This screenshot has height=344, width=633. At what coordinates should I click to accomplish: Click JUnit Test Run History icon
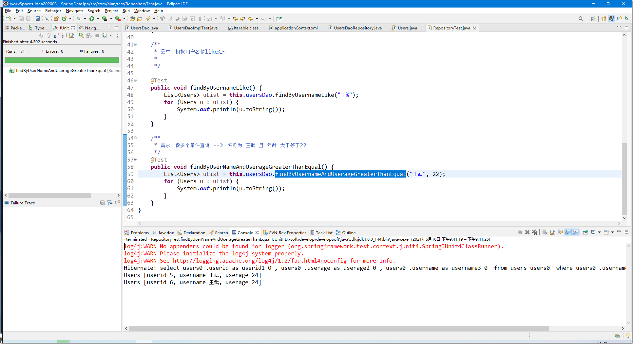point(105,35)
